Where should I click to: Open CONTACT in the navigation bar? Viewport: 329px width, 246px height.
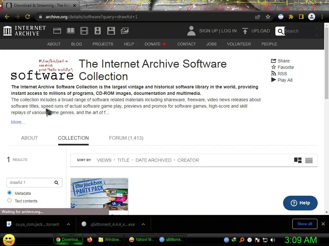pyautogui.click(x=187, y=44)
